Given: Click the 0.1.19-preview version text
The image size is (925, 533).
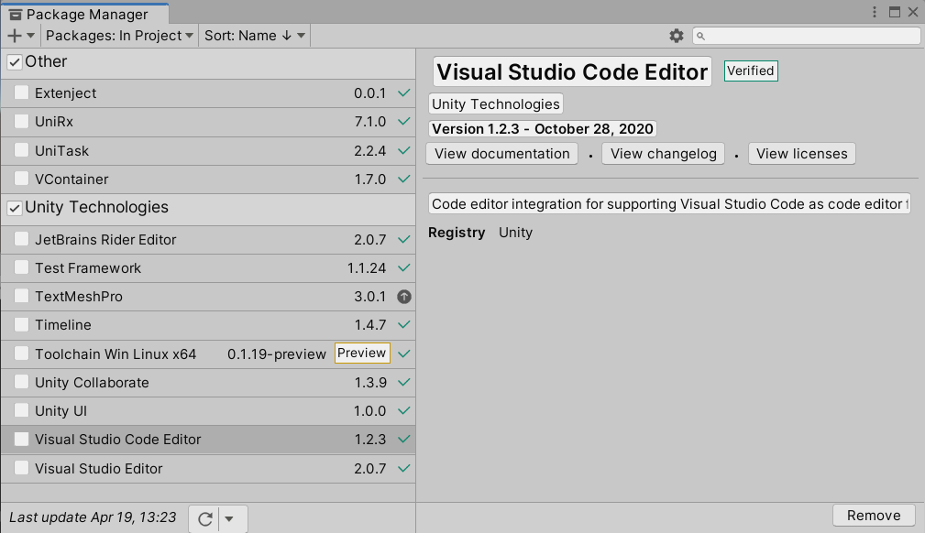Looking at the screenshot, I should pos(277,354).
